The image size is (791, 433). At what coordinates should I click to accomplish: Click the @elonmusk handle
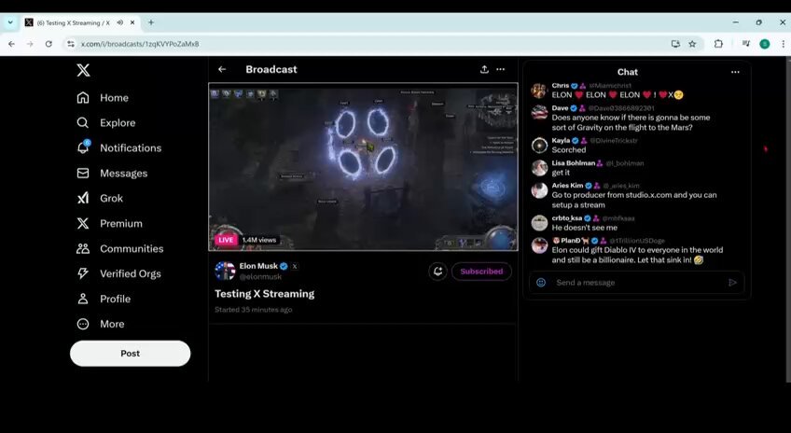coord(260,276)
